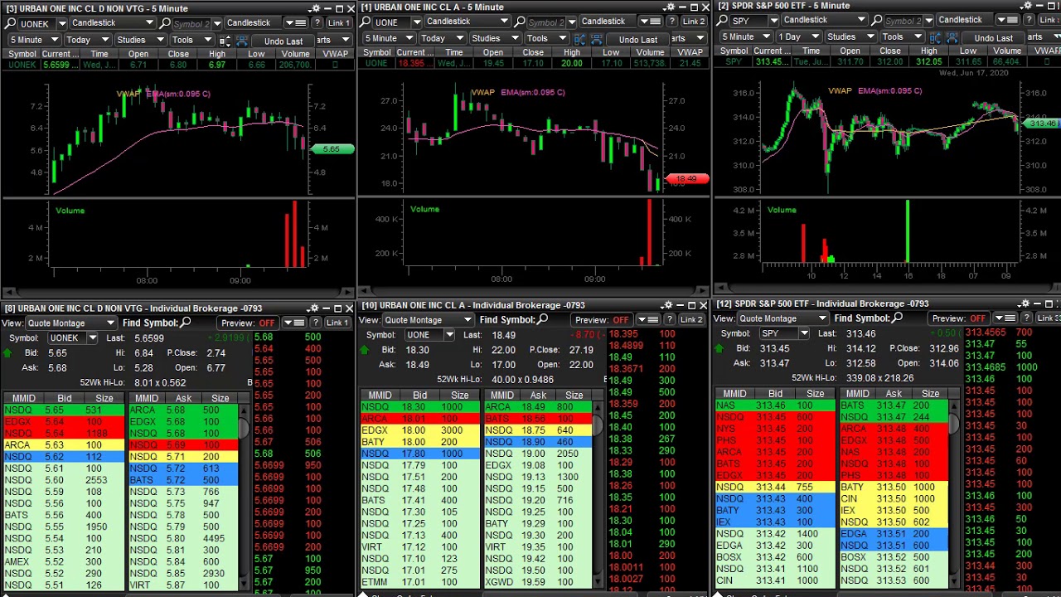Expand the UONE symbol dropdown in montage

tap(450, 335)
